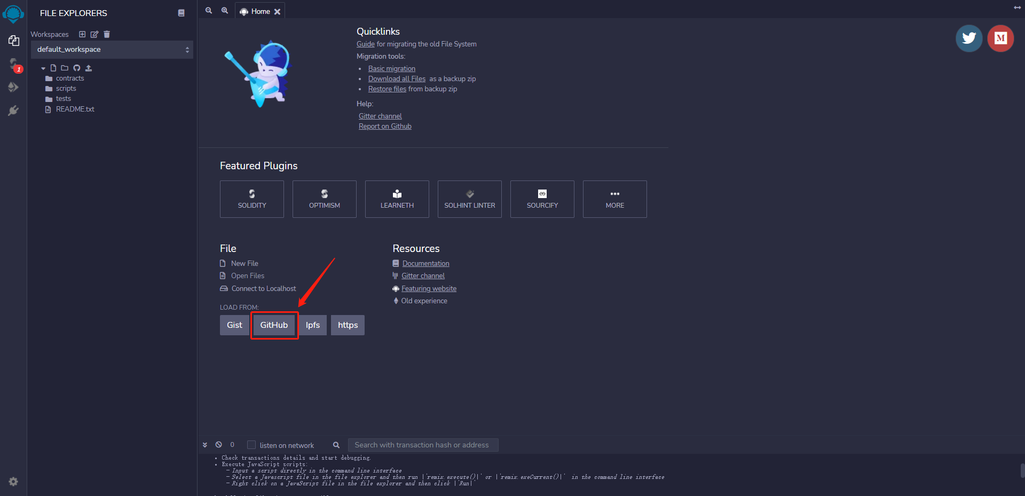Activate the LEARNETH plugin
This screenshot has height=496, width=1025.
tap(397, 199)
